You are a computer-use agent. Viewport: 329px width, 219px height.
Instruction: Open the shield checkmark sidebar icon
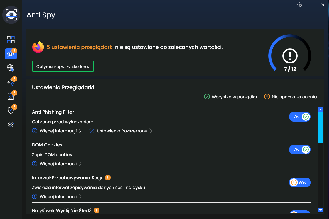pos(11,110)
